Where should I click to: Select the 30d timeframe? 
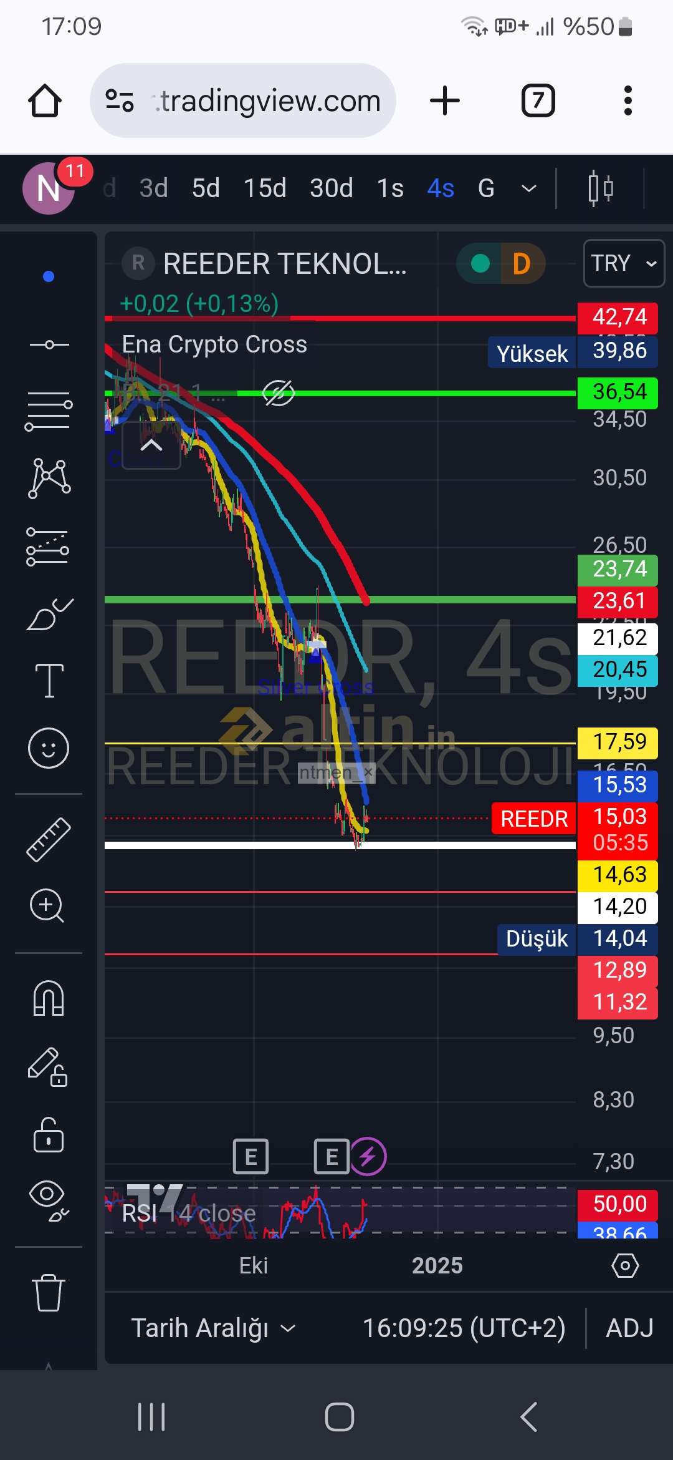[x=332, y=188]
